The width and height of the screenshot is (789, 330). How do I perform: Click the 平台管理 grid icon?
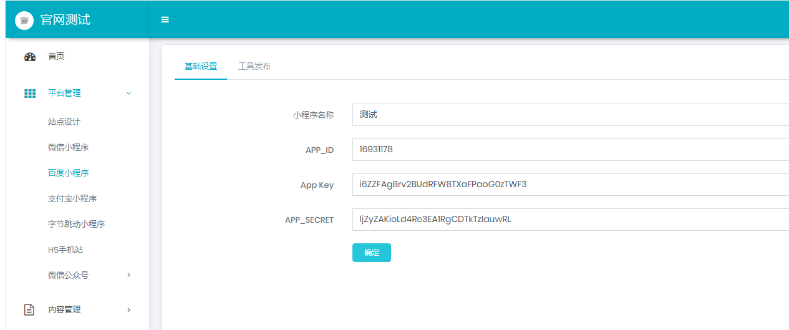click(x=30, y=94)
